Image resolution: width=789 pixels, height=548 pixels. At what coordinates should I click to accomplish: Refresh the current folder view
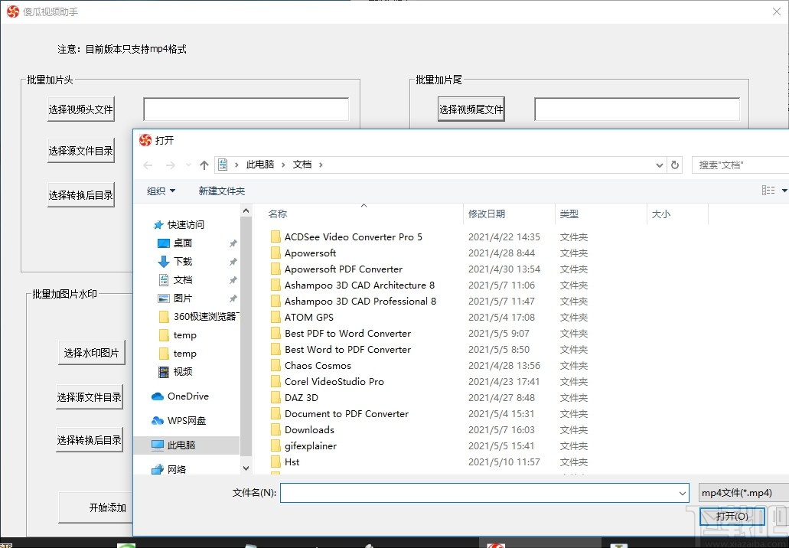pyautogui.click(x=674, y=165)
